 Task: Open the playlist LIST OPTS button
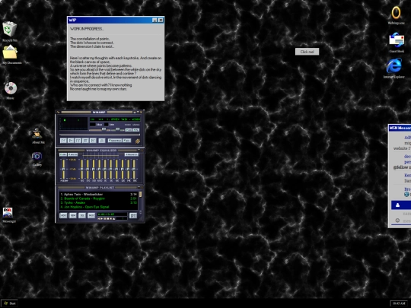pos(133,215)
